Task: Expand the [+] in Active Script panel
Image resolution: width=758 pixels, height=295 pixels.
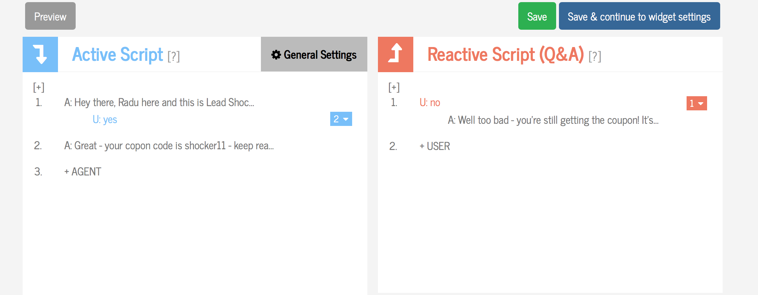Action: click(x=39, y=87)
